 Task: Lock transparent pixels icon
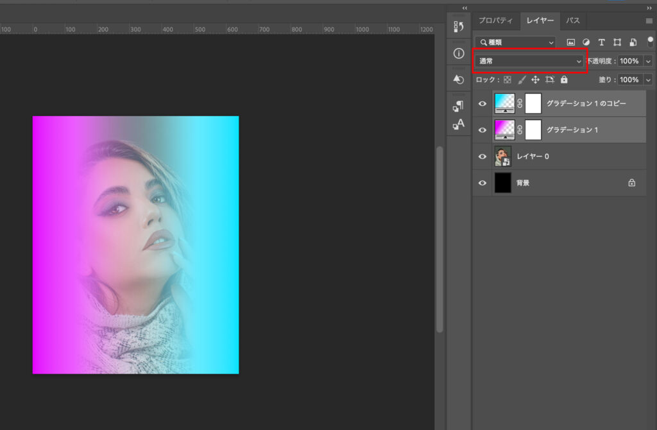[508, 80]
